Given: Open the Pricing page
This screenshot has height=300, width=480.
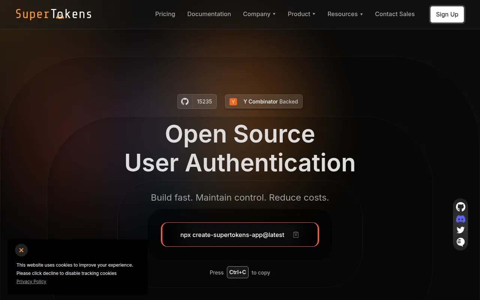Looking at the screenshot, I should tap(165, 14).
